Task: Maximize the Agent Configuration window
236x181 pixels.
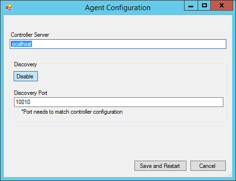Action: click(x=204, y=6)
